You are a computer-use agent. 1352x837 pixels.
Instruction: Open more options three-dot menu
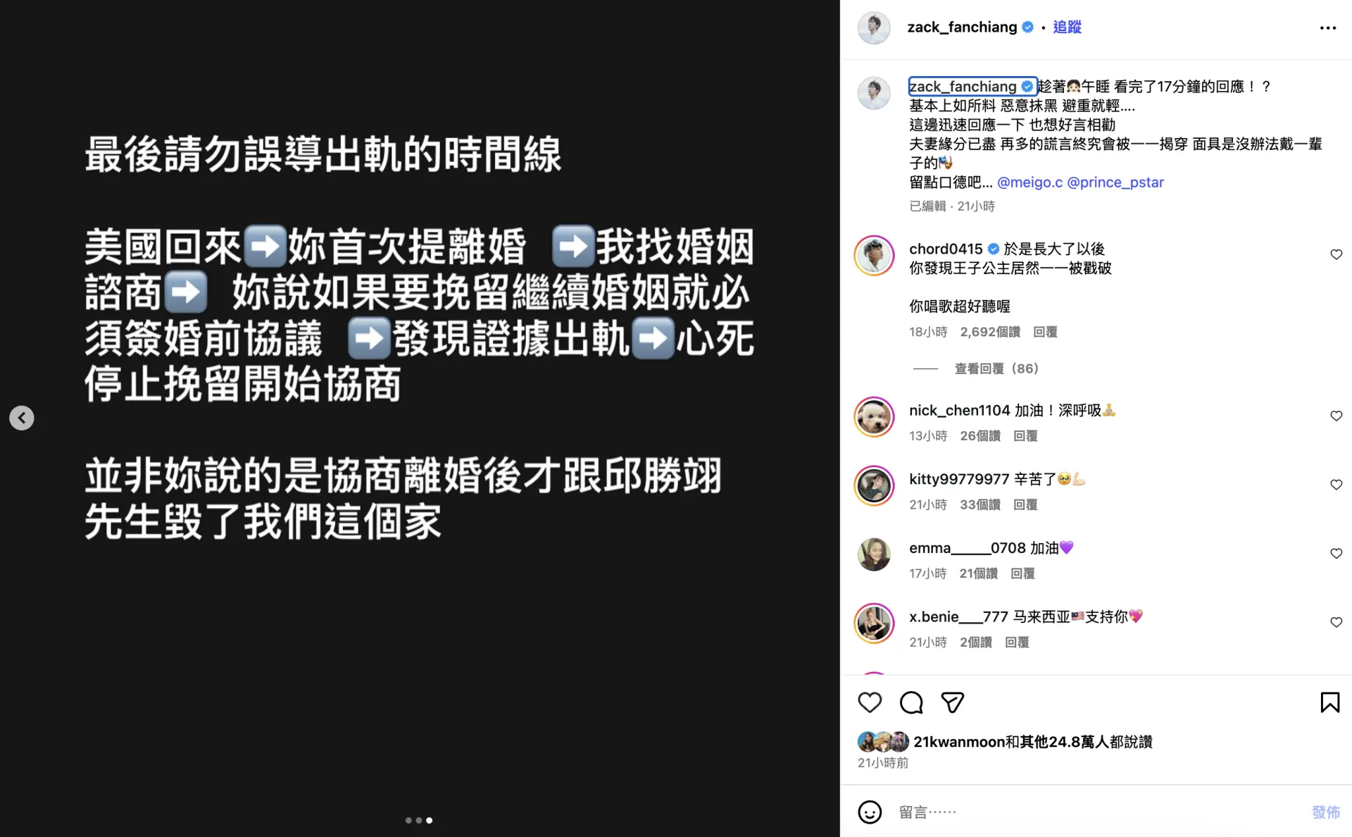tap(1327, 27)
